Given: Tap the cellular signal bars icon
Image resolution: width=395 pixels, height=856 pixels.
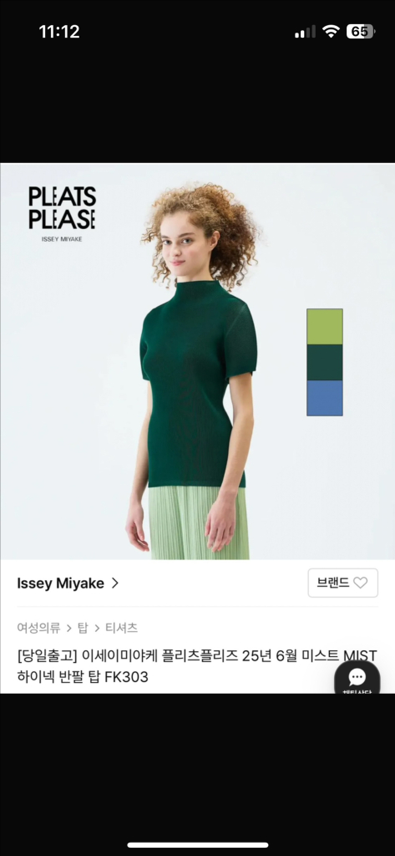Looking at the screenshot, I should coord(305,33).
